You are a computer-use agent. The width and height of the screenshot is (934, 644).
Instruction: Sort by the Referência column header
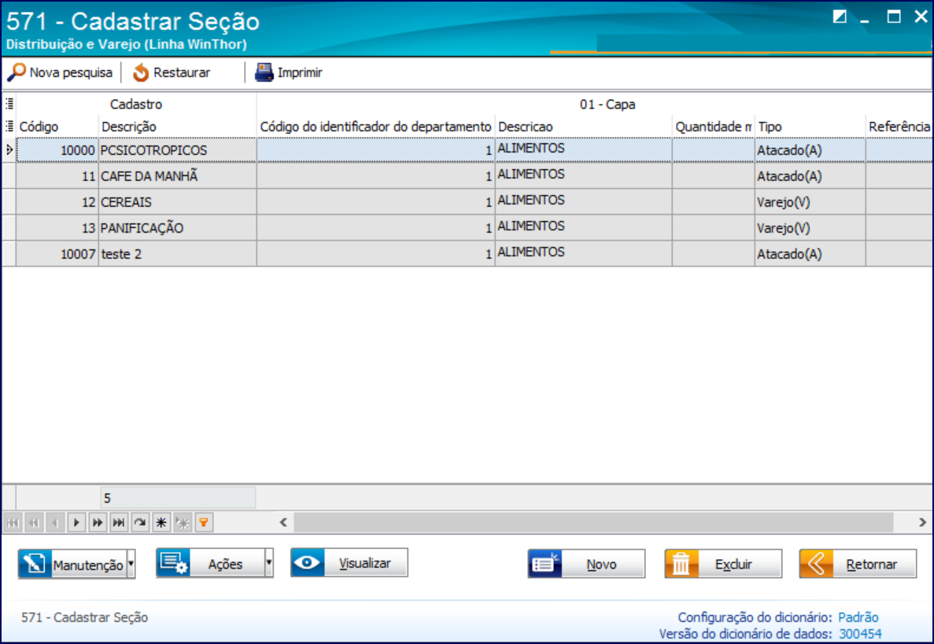click(899, 126)
